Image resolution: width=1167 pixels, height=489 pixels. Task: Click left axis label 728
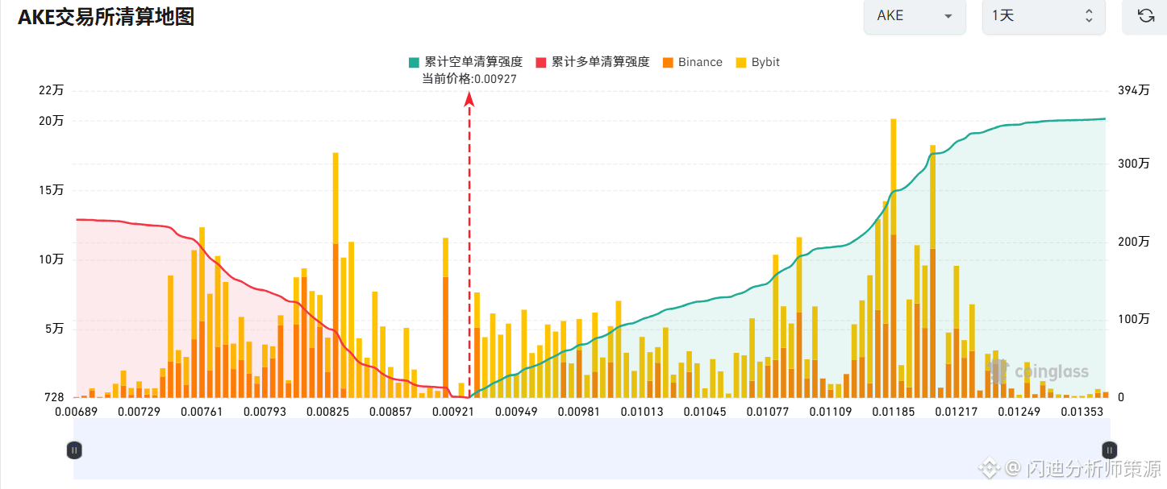[x=54, y=397]
